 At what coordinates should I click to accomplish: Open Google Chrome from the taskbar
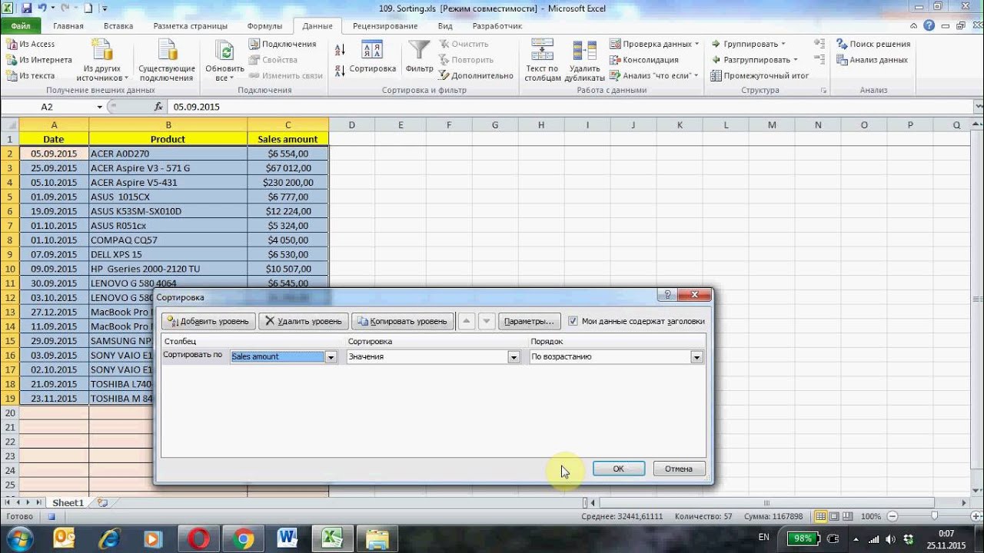[x=244, y=538]
